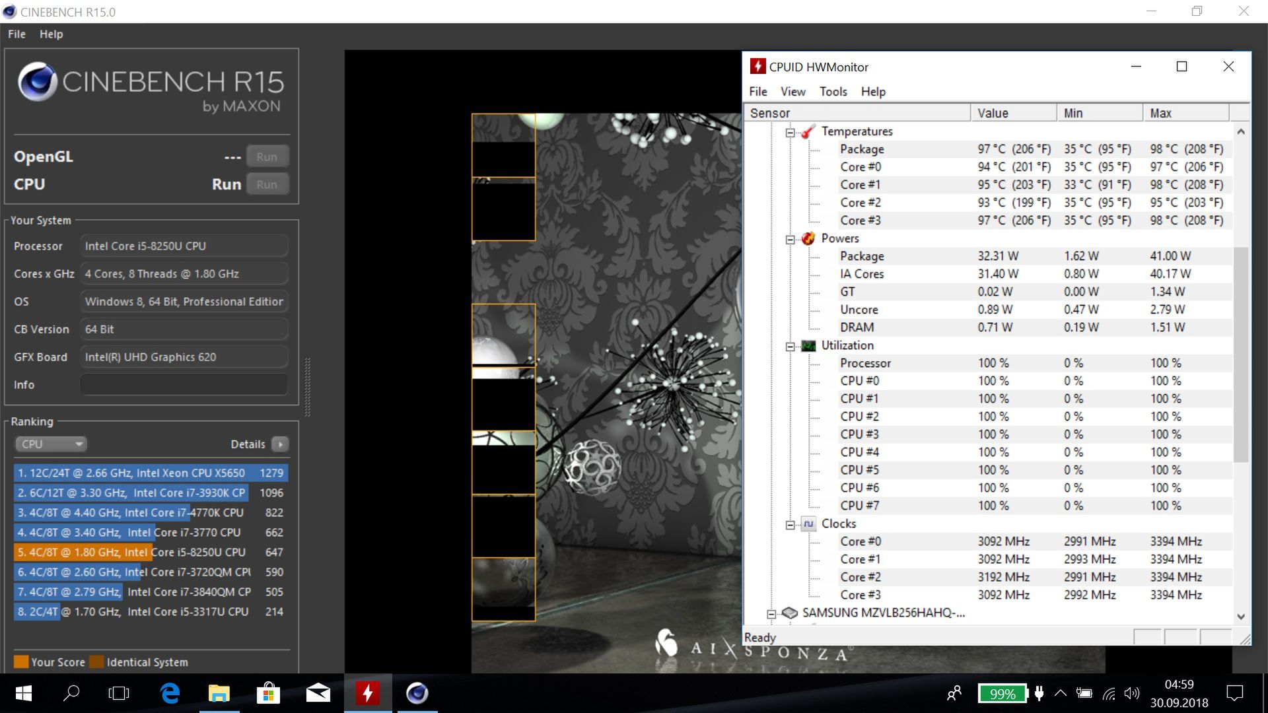The height and width of the screenshot is (713, 1268).
Task: Open Microsoft Edge from the taskbar
Action: (170, 693)
